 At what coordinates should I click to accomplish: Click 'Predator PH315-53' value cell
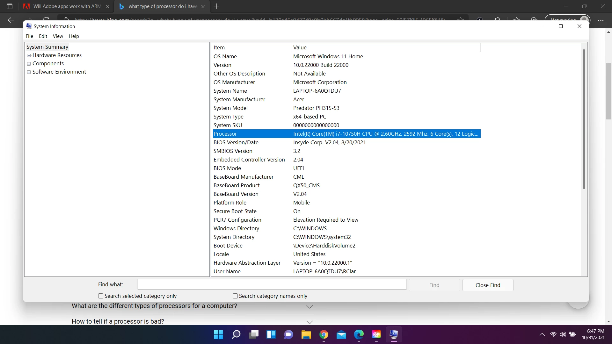pos(316,108)
